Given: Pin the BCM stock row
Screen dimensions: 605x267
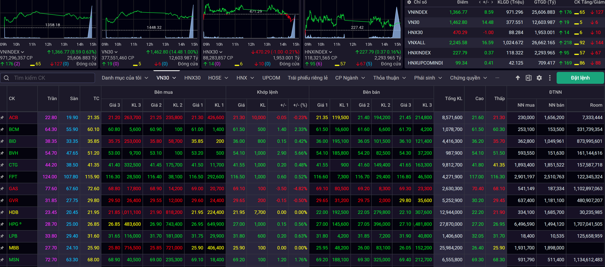Looking at the screenshot, I should (2, 130).
